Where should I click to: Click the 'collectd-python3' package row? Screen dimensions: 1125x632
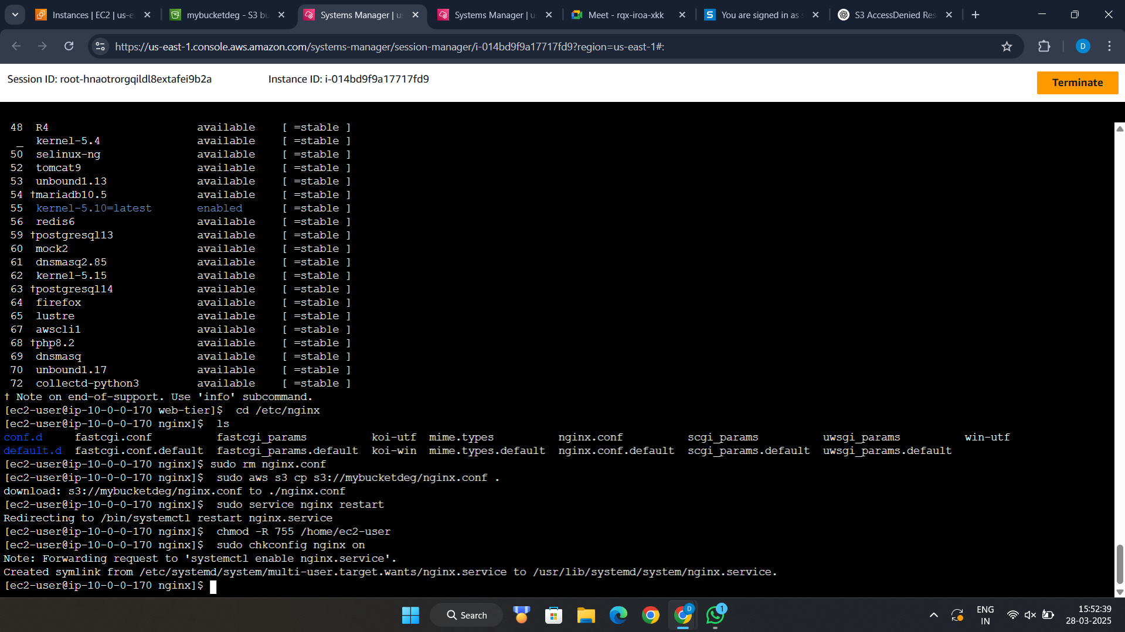[87, 384]
